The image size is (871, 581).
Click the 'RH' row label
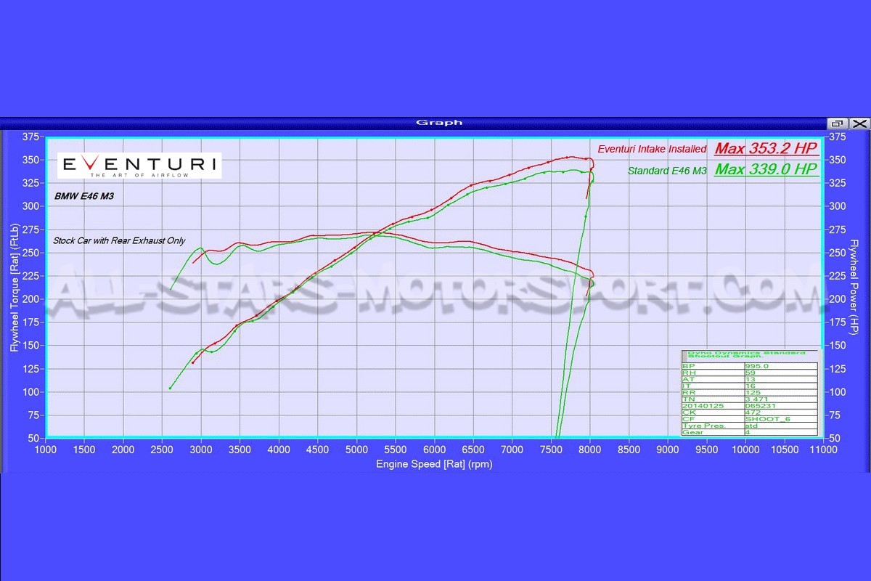[x=713, y=373]
